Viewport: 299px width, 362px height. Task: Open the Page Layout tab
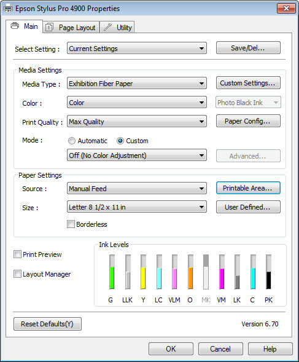(x=71, y=28)
